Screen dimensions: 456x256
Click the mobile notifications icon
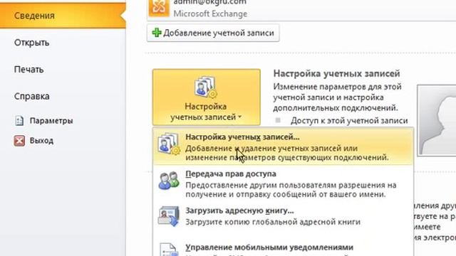click(x=169, y=250)
